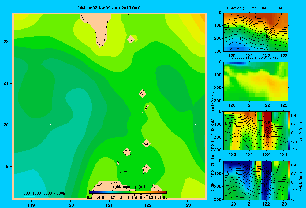
Task: Click longitude label 119 on the main map axis
Action: point(31,205)
